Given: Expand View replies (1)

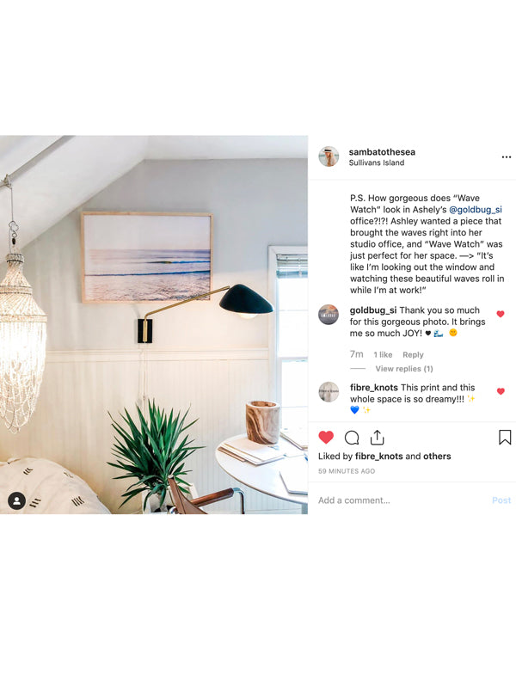Looking at the screenshot, I should [403, 369].
